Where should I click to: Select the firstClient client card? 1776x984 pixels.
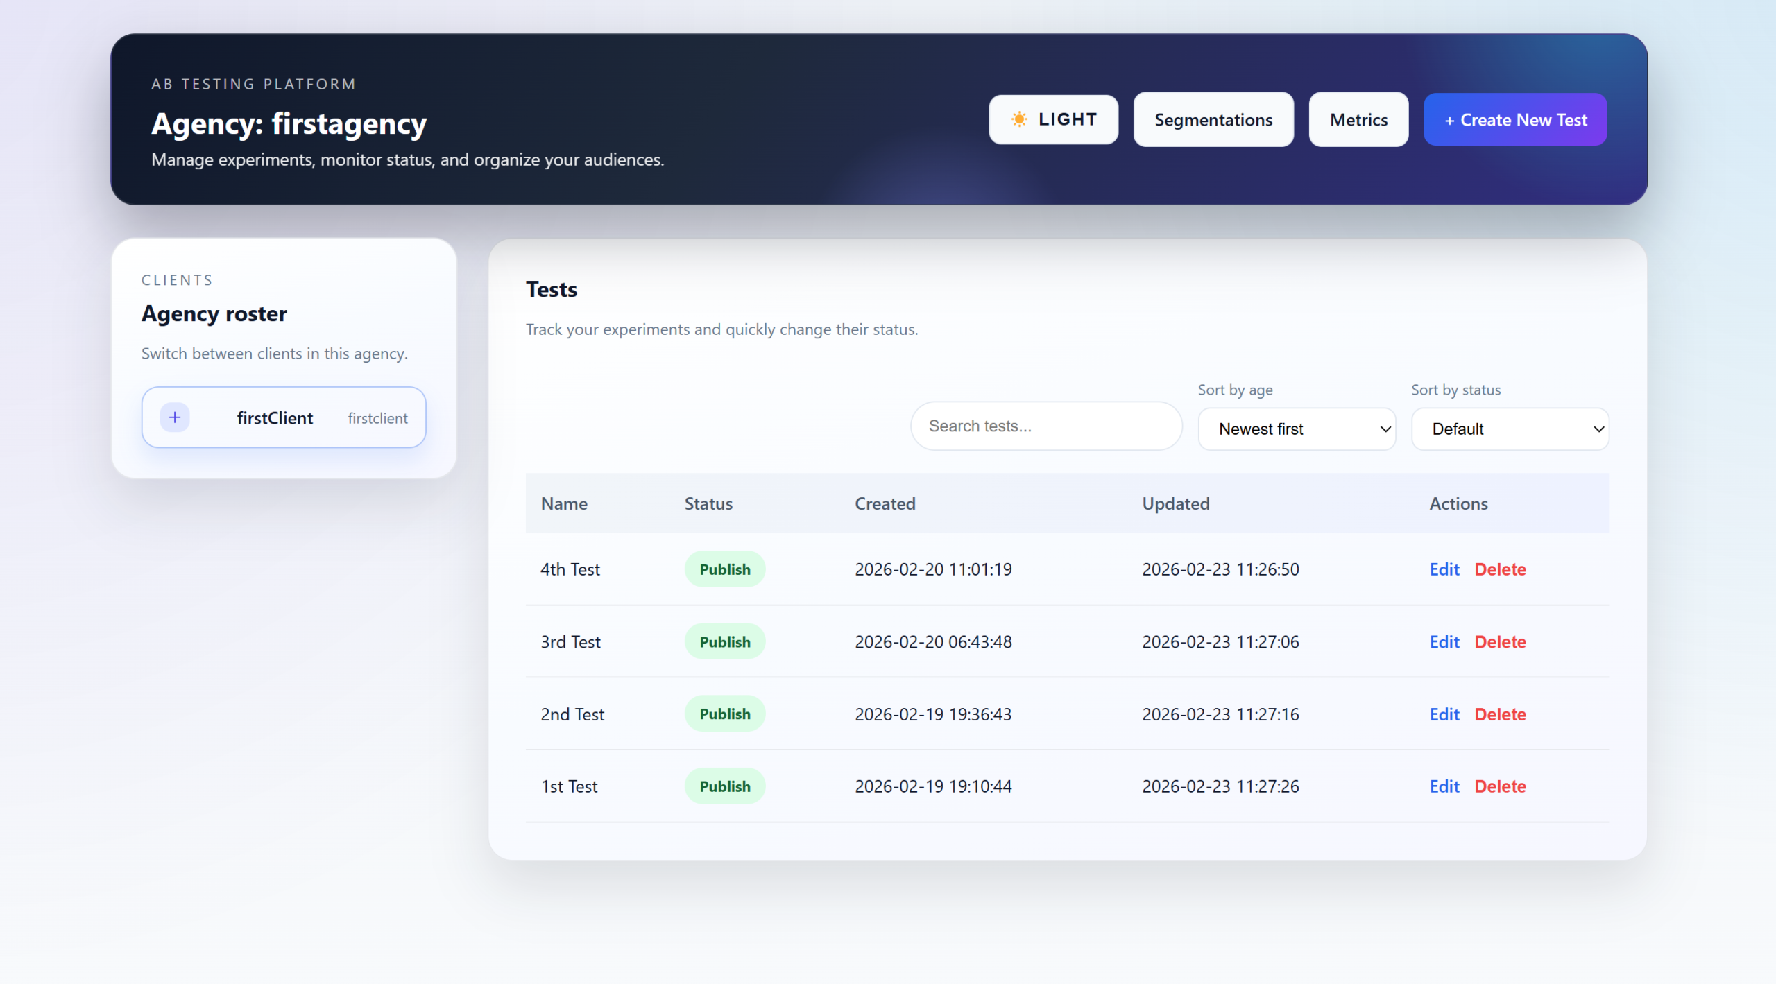[x=284, y=417]
